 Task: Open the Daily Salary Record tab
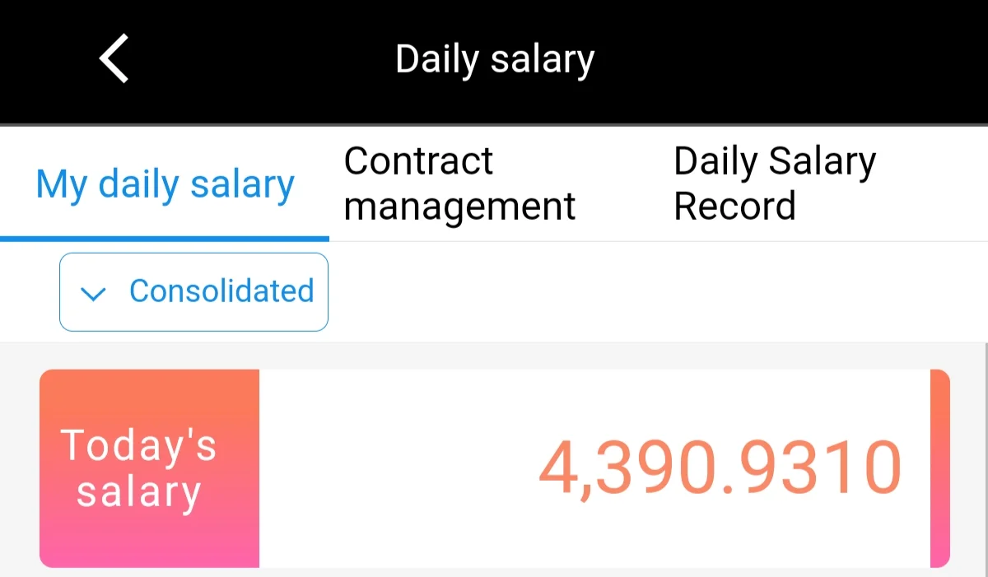775,184
